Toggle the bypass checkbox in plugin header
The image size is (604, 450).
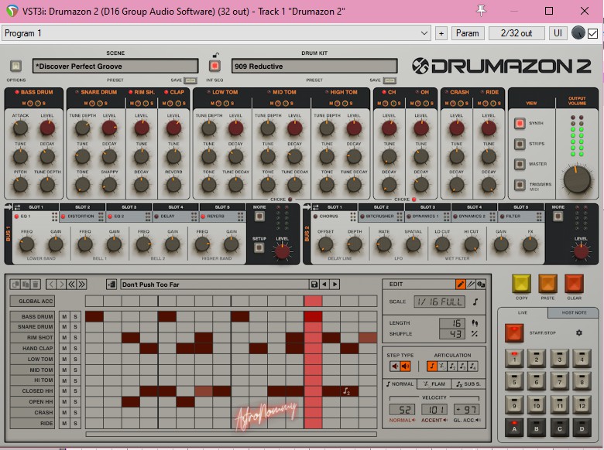pyautogui.click(x=593, y=33)
